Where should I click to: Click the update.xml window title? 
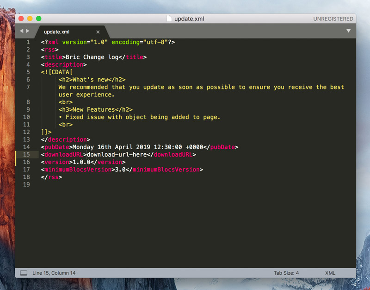[x=189, y=19]
